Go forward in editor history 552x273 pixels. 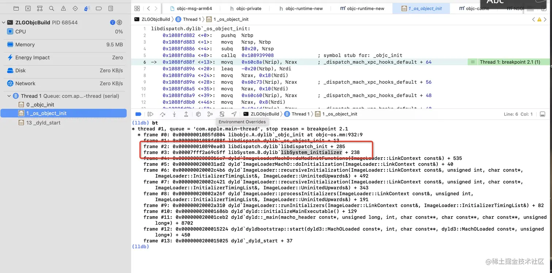[x=156, y=8]
